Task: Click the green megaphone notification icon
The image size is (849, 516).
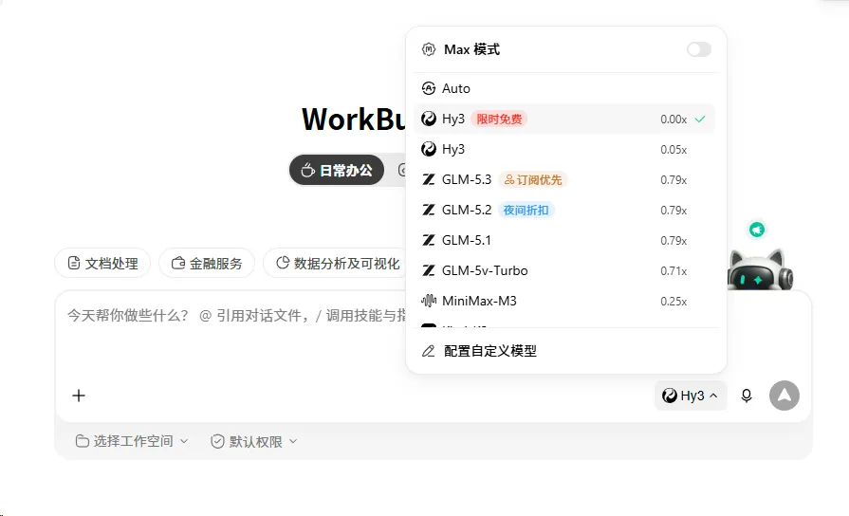Action: (x=757, y=230)
